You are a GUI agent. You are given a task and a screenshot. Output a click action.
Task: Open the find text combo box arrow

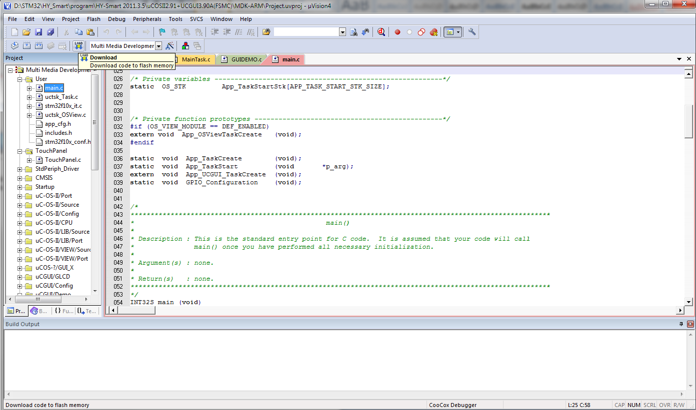[x=342, y=32]
